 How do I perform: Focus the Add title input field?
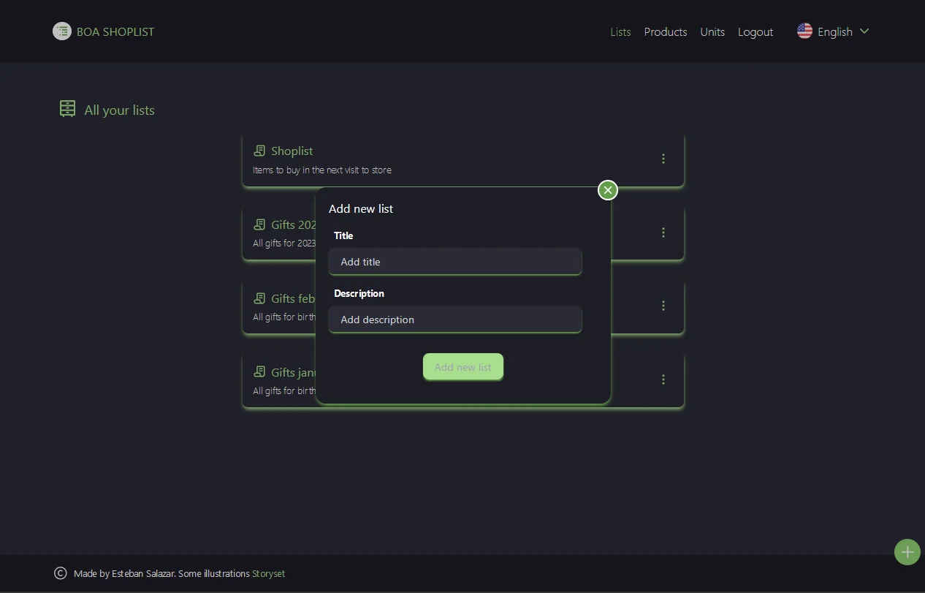454,262
